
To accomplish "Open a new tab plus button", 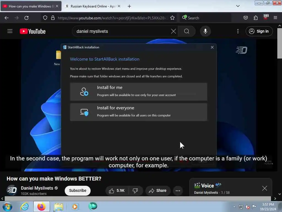I will (129, 6).
